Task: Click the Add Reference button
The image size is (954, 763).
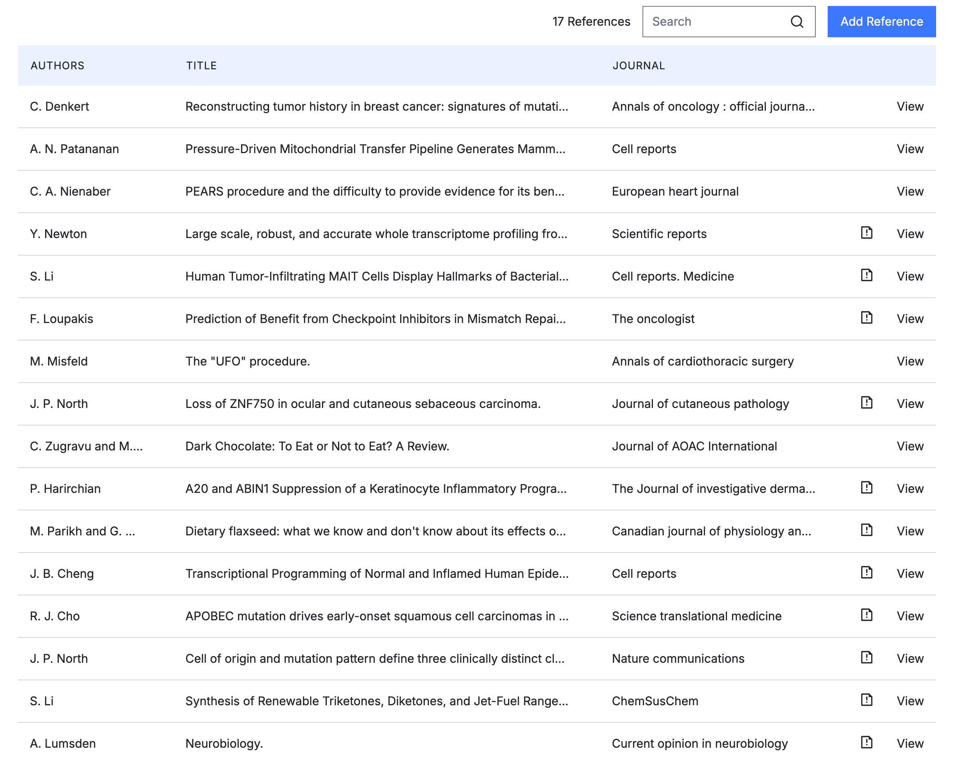Action: [881, 22]
